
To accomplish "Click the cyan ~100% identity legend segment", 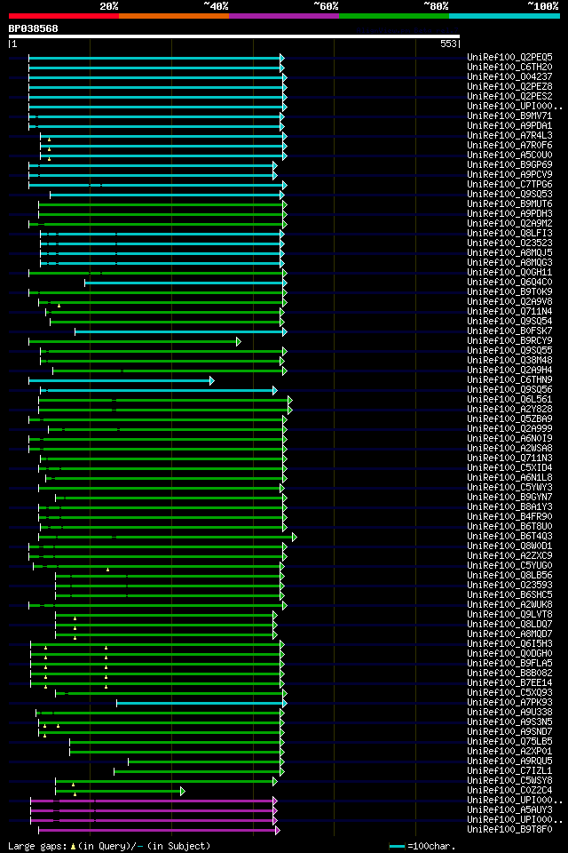I will pyautogui.click(x=504, y=16).
